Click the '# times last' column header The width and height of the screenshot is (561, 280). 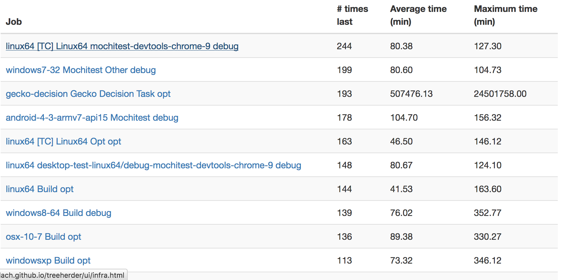(x=352, y=15)
